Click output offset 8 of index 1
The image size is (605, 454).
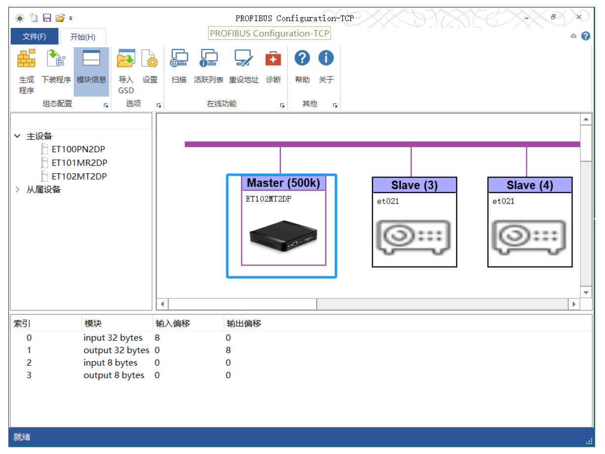pyautogui.click(x=228, y=350)
